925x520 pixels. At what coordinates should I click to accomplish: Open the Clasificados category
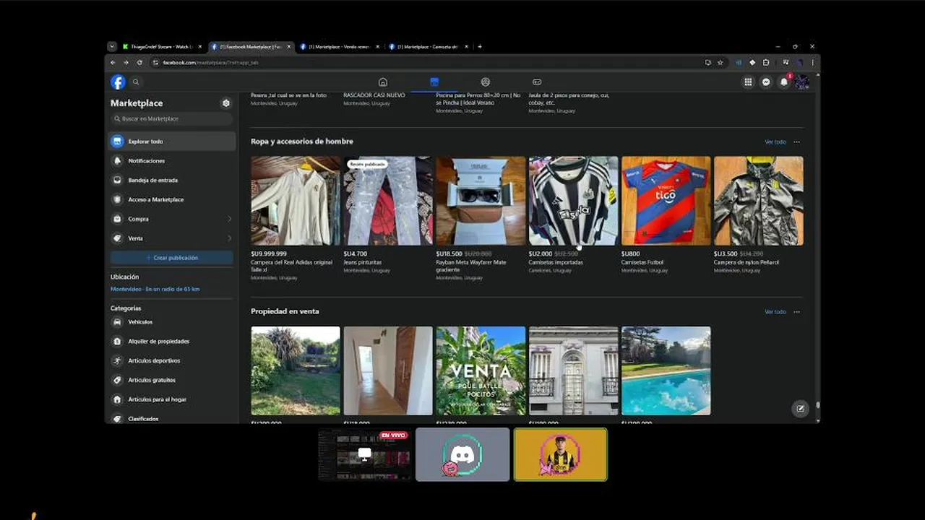click(x=173, y=418)
